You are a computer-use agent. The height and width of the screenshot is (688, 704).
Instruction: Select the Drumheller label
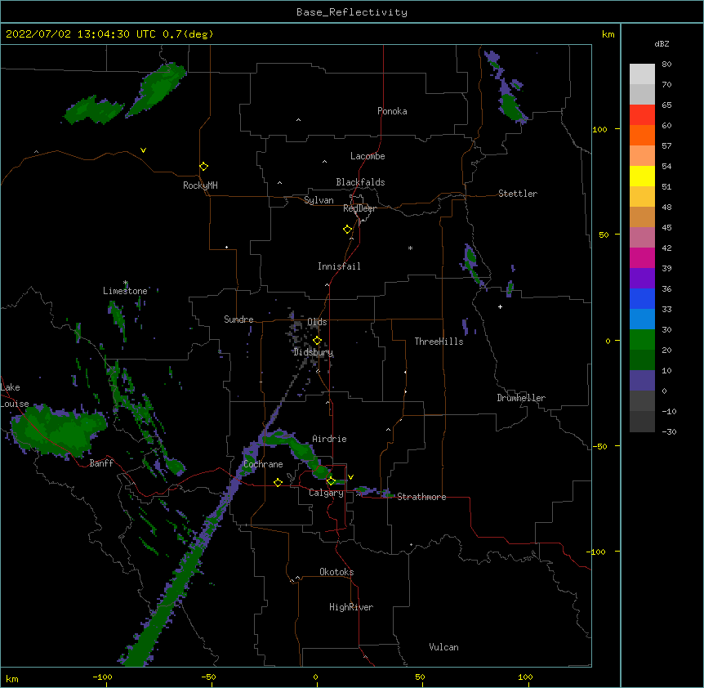coord(521,398)
